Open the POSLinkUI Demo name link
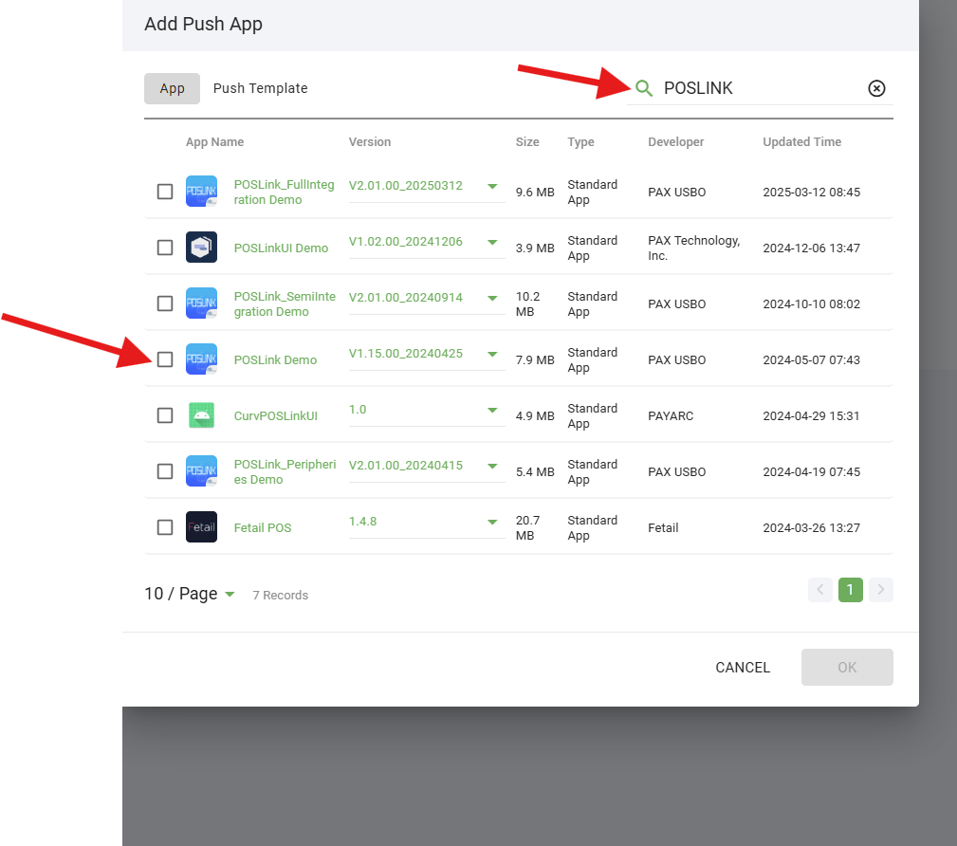 281,248
